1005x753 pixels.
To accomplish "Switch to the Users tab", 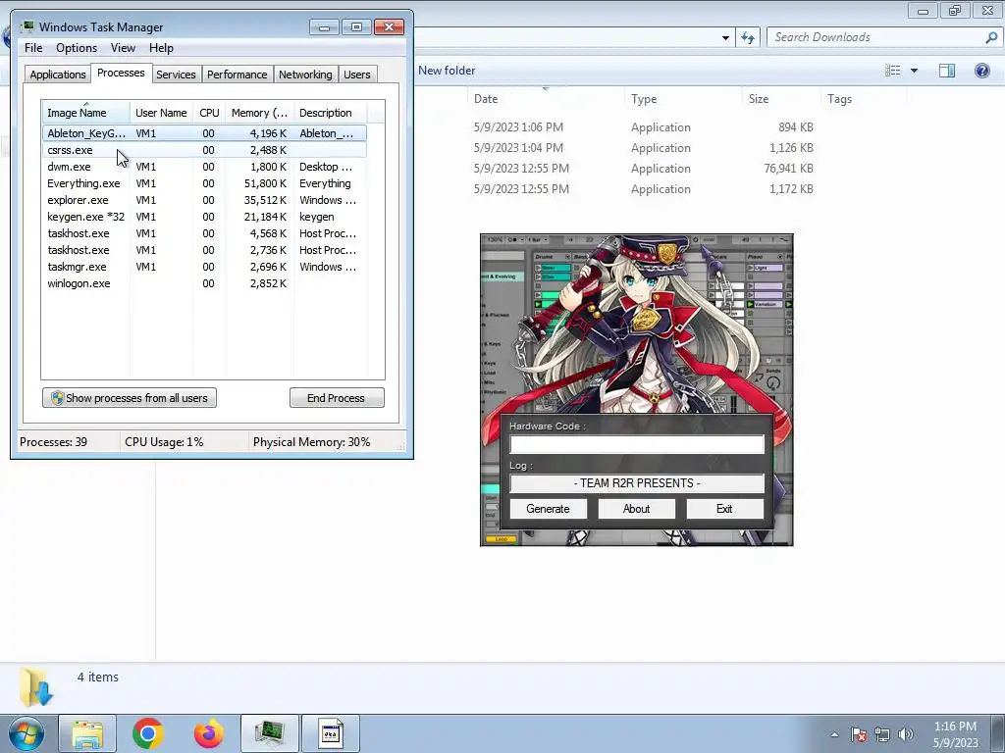I will [x=357, y=75].
